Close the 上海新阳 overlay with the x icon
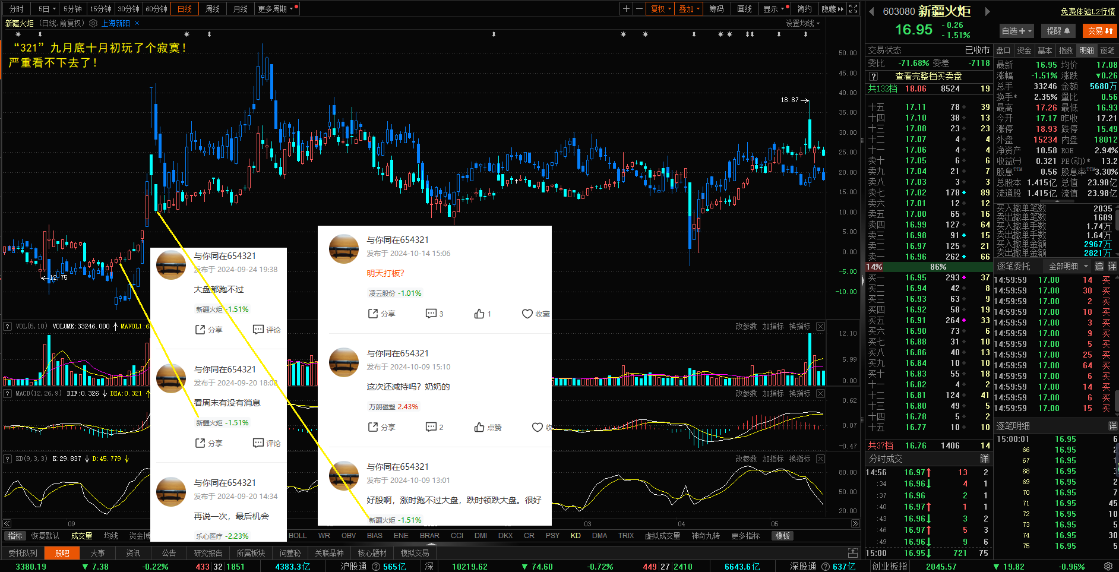 pos(137,23)
